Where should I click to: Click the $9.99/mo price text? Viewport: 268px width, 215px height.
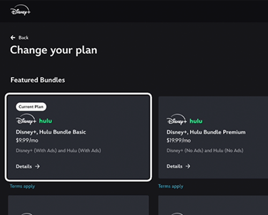pos(27,140)
